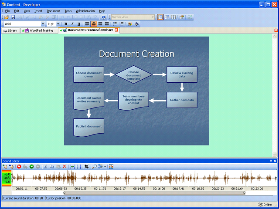The width and height of the screenshot is (279, 209).
Task: Justify text alignment
Action: click(x=107, y=24)
